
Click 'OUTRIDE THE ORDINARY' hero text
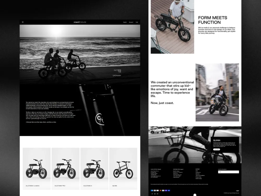coord(117,73)
